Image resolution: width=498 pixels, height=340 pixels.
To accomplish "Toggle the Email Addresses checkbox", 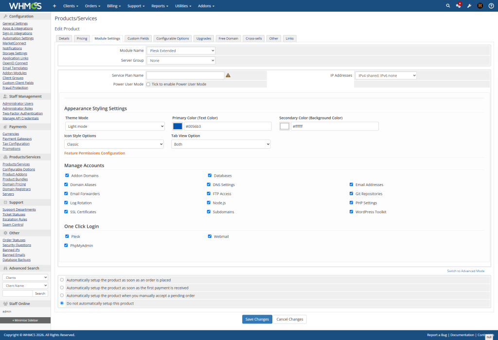I will pos(351,184).
